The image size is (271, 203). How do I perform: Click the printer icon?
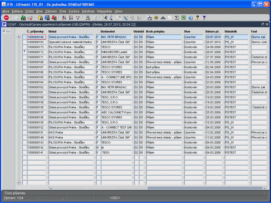coord(88,18)
